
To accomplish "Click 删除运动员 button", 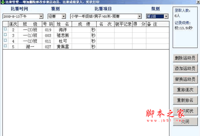I will [x=185, y=58].
